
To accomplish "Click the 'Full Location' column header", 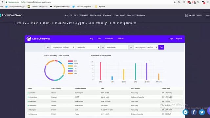I will 135,88.
